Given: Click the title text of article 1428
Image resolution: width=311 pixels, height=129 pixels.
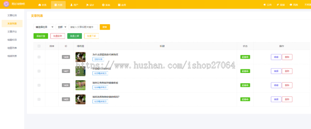Looking at the screenshot, I should pyautogui.click(x=105, y=55).
